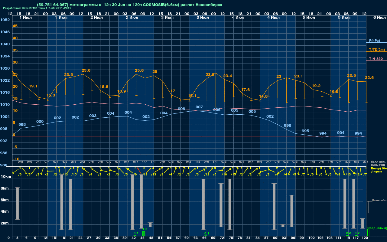Click the 23.1 temperature label

tap(298, 76)
